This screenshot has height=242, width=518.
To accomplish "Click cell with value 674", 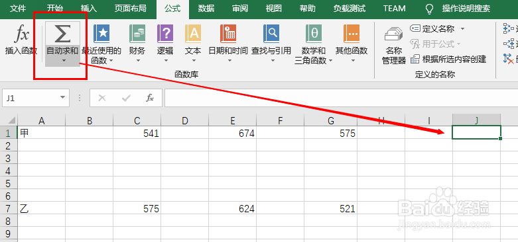I will coord(233,132).
